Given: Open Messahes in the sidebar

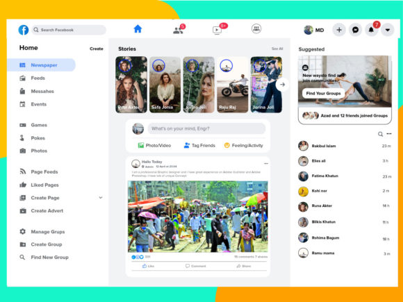Looking at the screenshot, I should tap(37, 91).
